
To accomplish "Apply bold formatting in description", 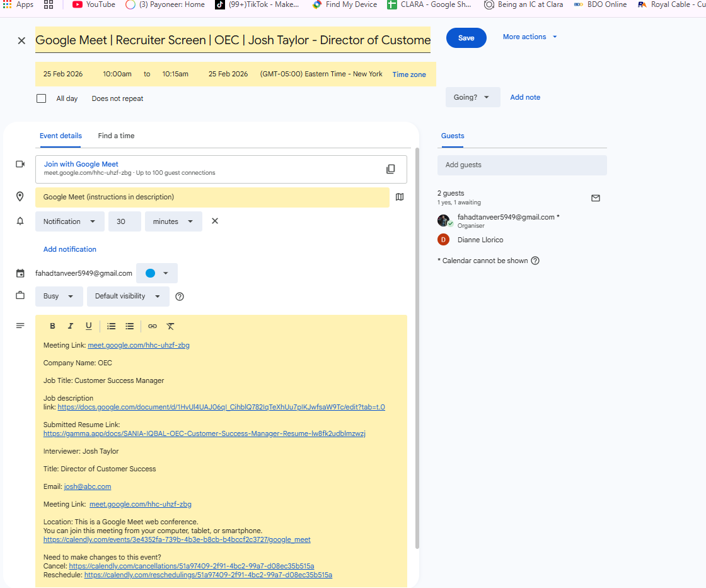I will [52, 326].
